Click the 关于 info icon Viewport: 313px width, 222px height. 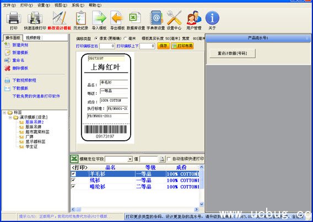pos(212,18)
